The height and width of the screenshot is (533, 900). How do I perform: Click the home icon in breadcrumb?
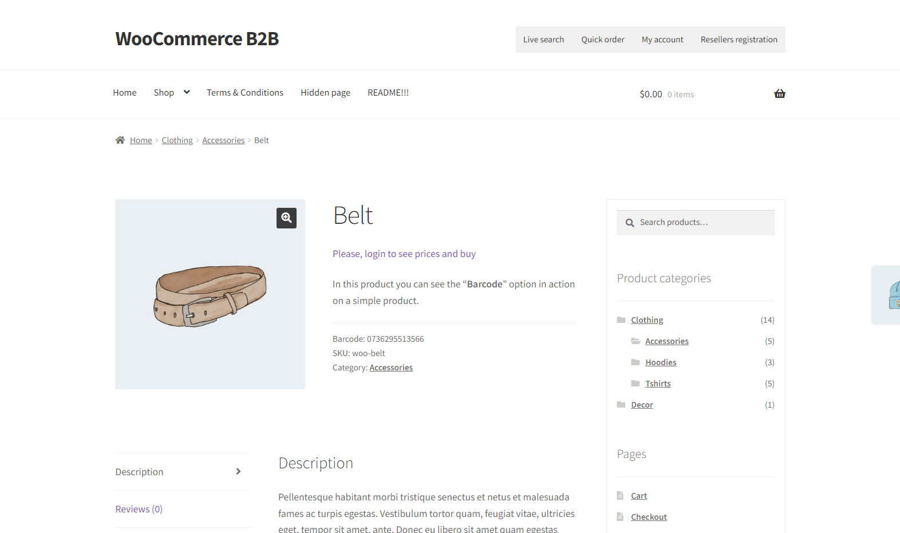pos(120,140)
